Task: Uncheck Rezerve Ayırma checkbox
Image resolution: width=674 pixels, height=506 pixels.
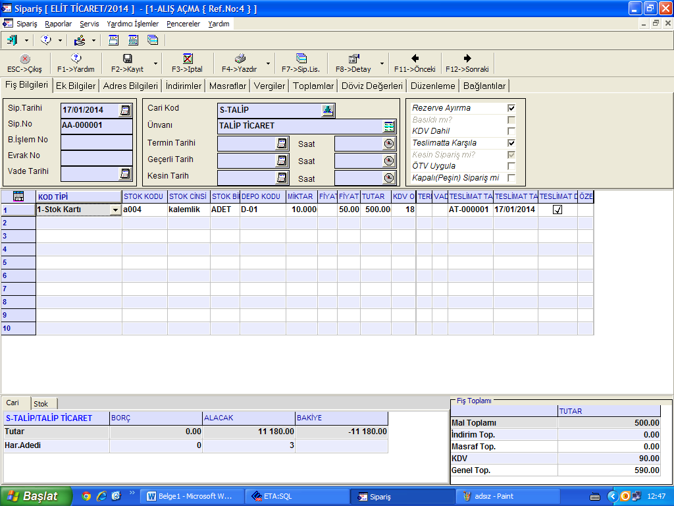Action: 511,108
